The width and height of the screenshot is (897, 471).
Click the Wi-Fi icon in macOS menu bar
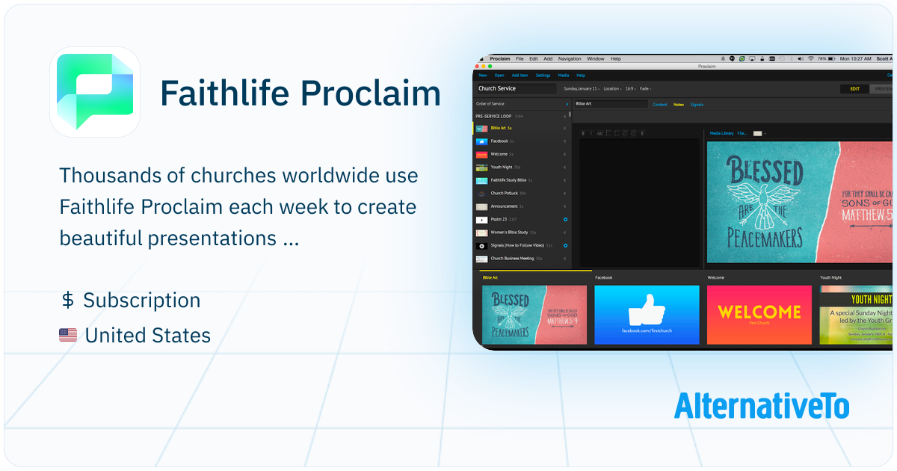810,58
